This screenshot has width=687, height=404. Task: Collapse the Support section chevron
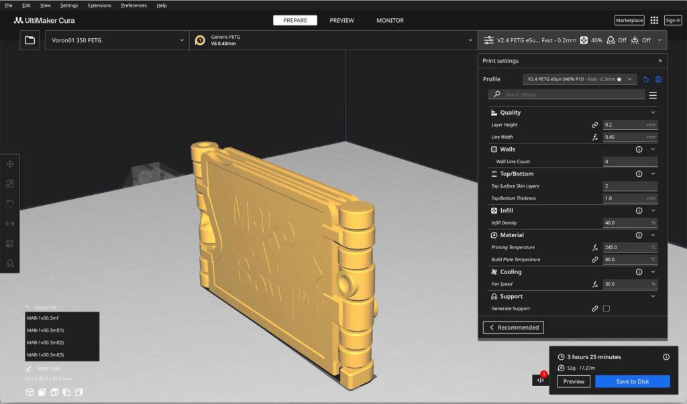[653, 296]
